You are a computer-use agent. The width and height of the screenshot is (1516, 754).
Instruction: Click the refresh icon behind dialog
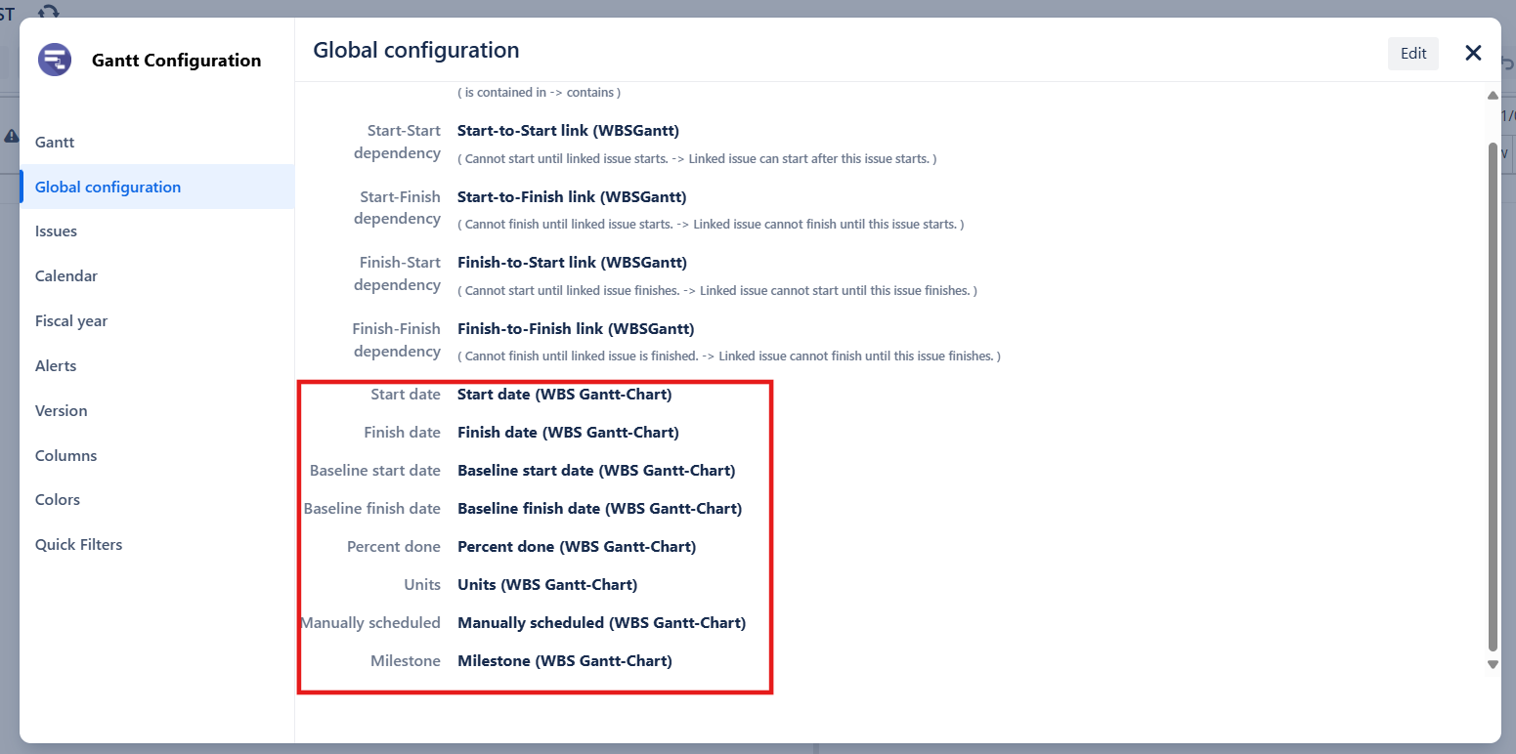coord(48,11)
